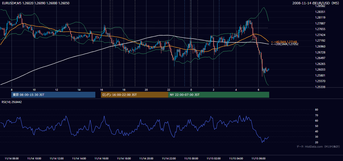
Task: Click the 11/15 06:00 date label
Action: 258,159
